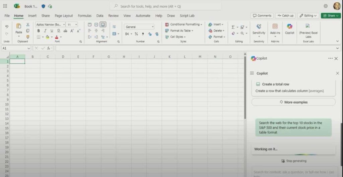Toggle Italic formatting
The image size is (343, 177).
tap(45, 31)
